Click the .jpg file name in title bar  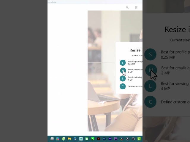pos(52,2)
